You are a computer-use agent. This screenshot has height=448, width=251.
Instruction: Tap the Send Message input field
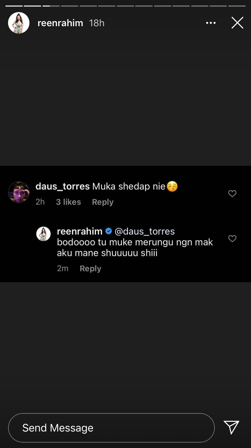point(111,428)
